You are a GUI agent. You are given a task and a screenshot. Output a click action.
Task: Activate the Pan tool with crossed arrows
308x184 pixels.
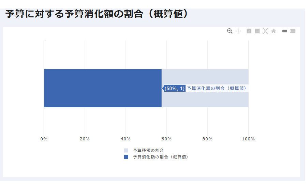238,31
